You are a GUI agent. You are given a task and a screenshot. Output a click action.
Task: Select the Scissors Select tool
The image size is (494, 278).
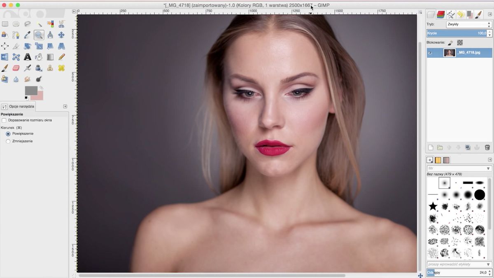(61, 24)
